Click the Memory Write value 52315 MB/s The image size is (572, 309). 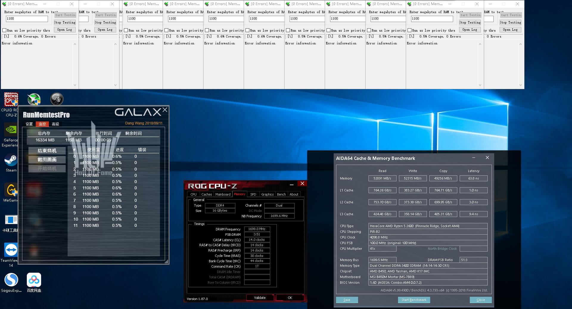[413, 178]
